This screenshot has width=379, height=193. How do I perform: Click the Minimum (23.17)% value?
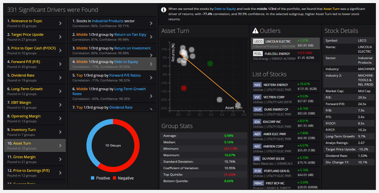[x=231, y=148]
